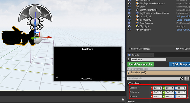The width and height of the screenshot is (190, 103).
Task: Hide the Post Process actor
Action: [129, 23]
